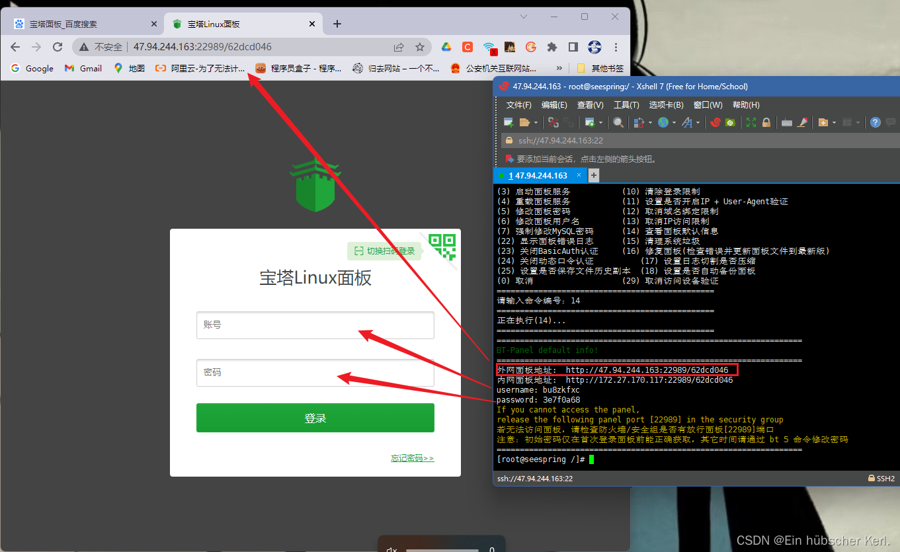This screenshot has height=552, width=900.
Task: Click the Chrome URL address bar
Action: pyautogui.click(x=251, y=47)
